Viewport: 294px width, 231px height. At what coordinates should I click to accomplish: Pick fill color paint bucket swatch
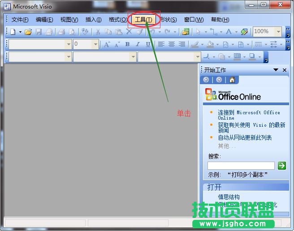click(210, 45)
